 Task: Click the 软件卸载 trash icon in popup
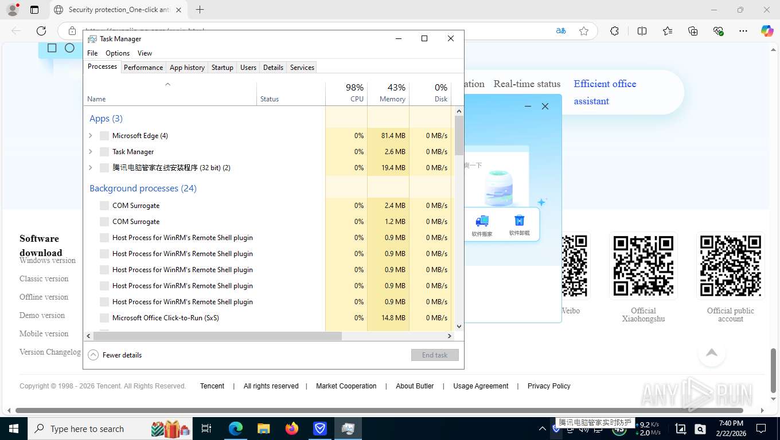(519, 221)
